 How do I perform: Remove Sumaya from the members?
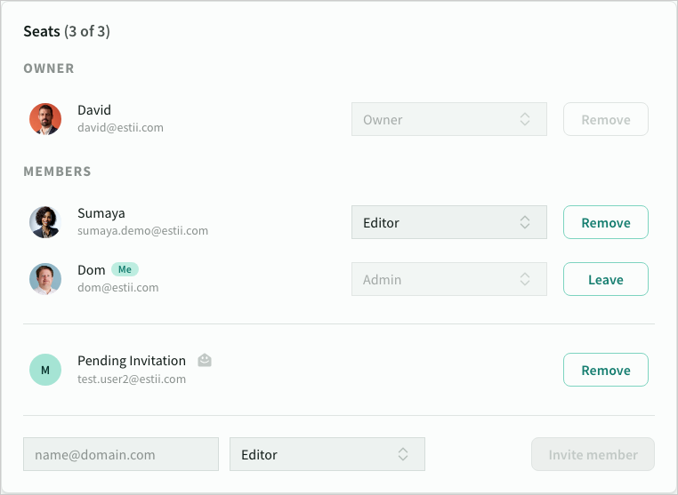[605, 223]
